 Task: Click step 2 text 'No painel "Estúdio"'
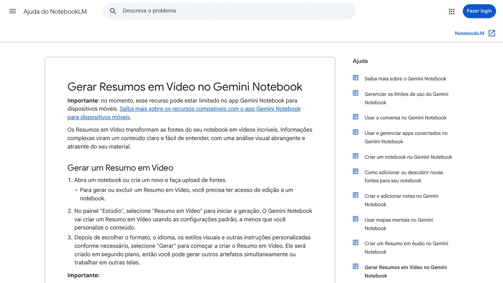pos(193,219)
